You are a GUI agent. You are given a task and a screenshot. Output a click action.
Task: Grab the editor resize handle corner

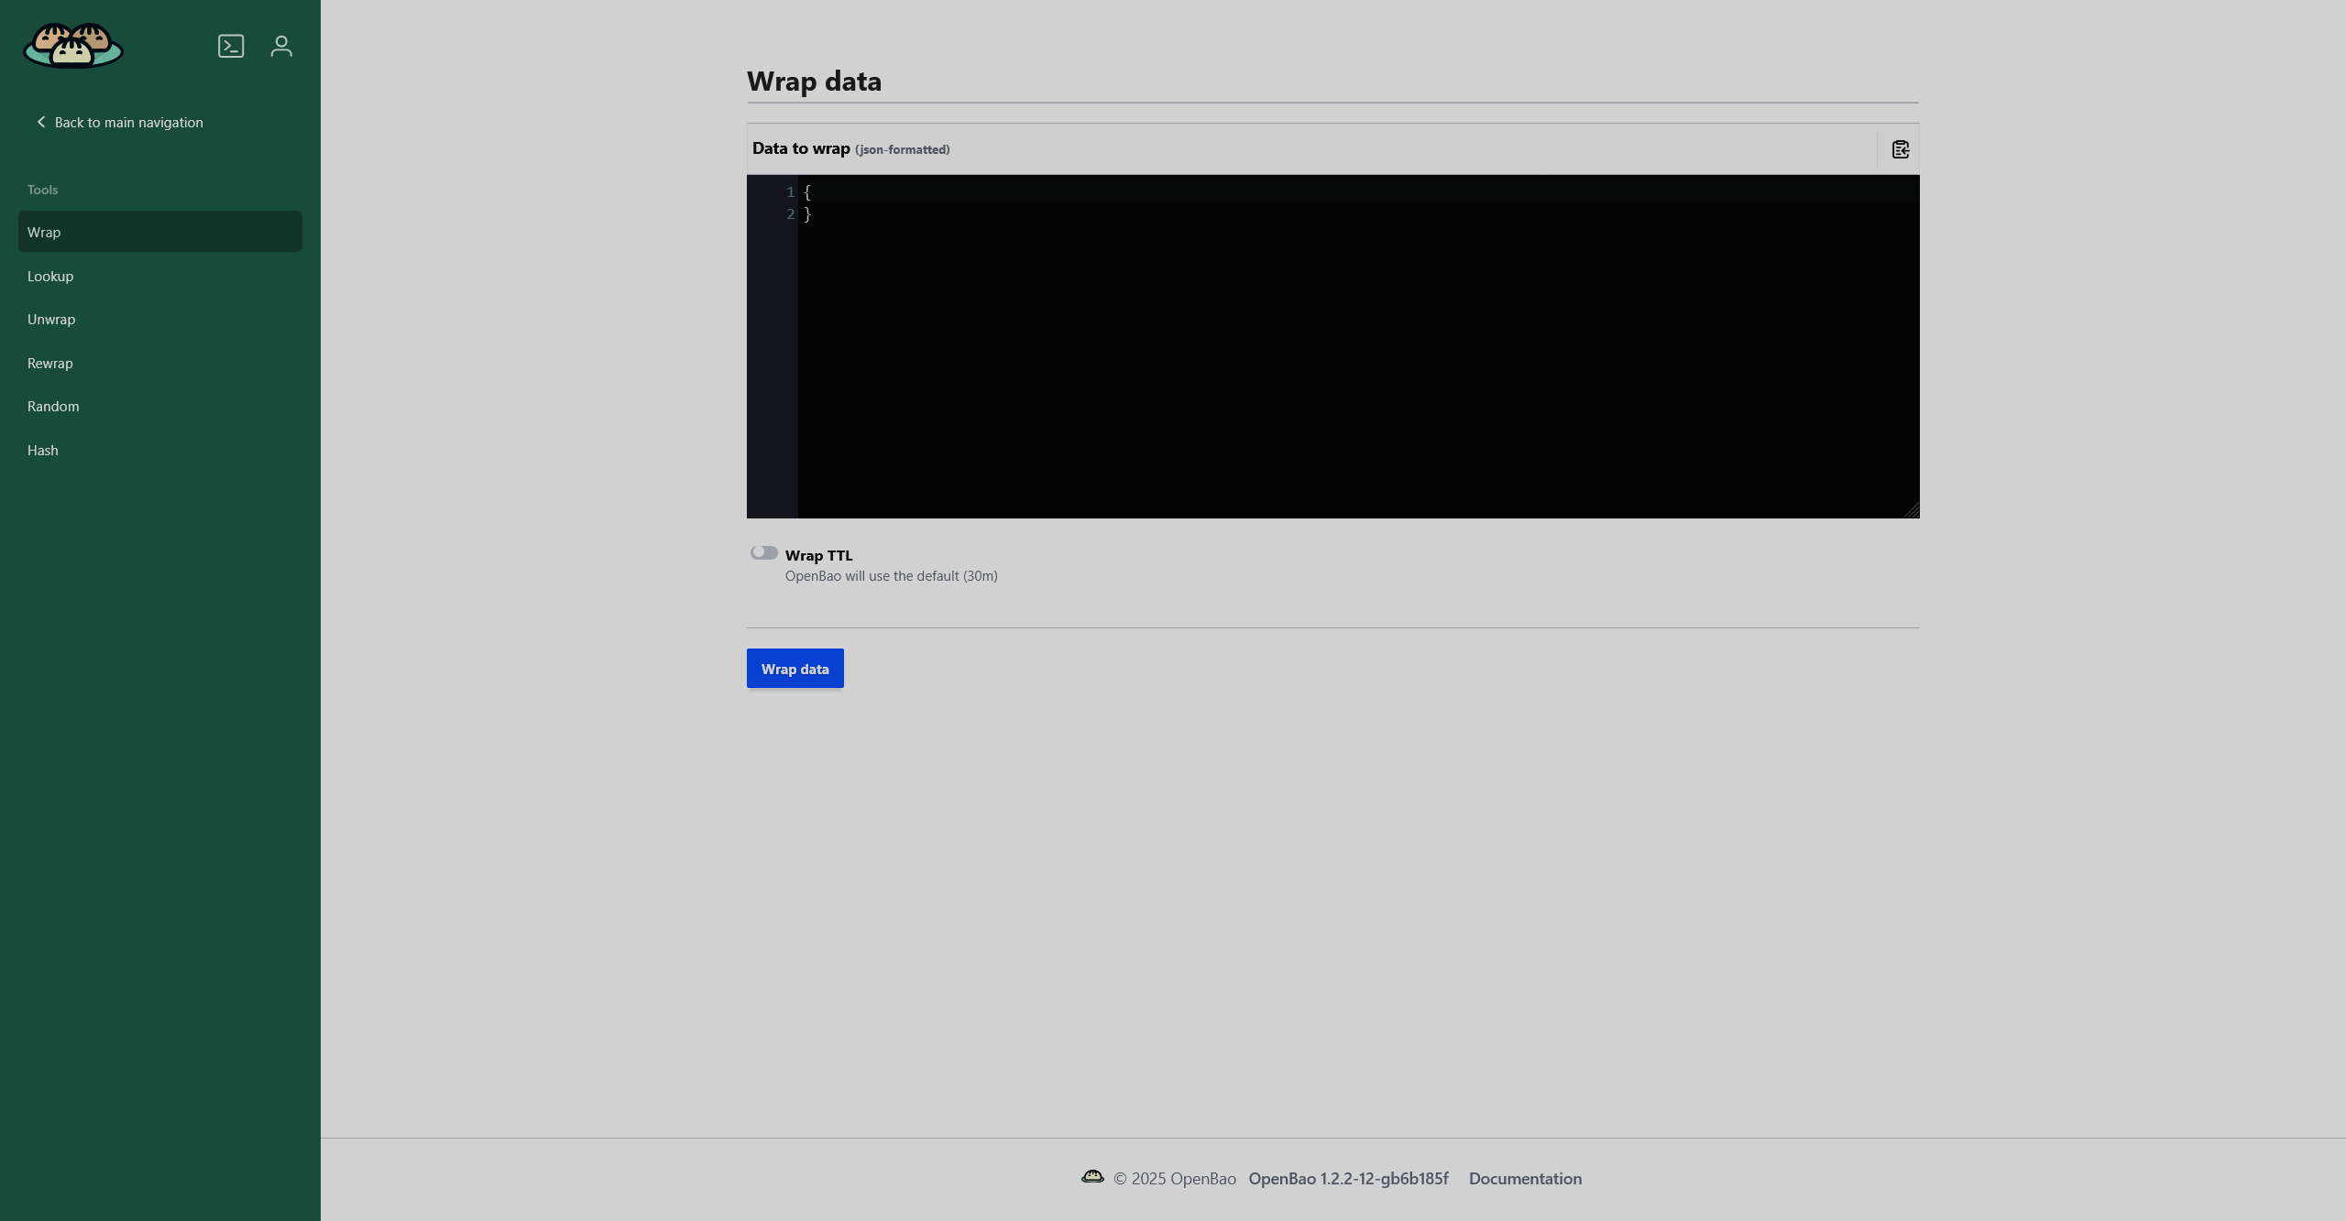[1912, 511]
